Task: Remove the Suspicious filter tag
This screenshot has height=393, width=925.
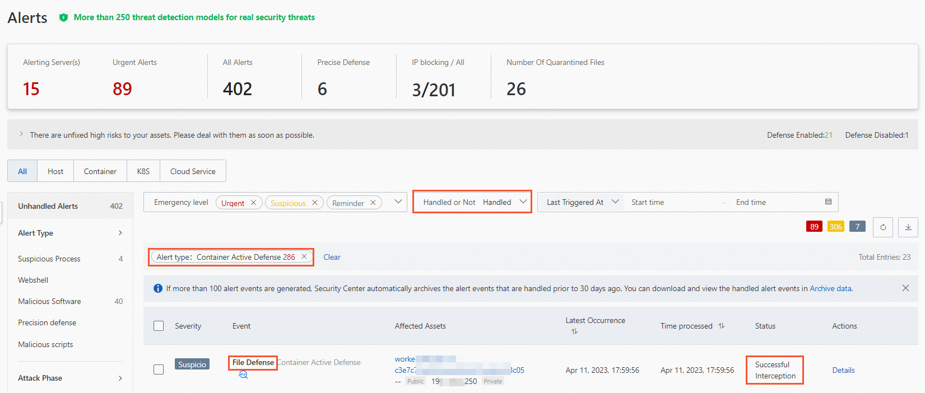Action: [x=315, y=203]
